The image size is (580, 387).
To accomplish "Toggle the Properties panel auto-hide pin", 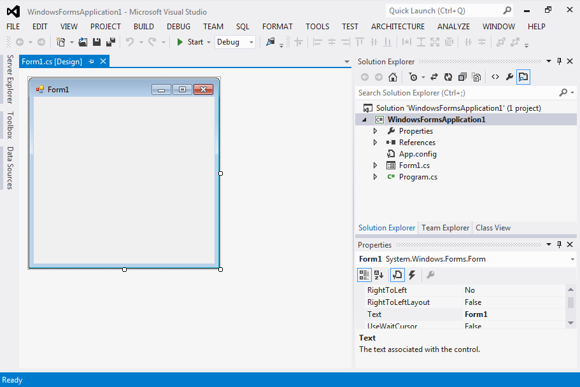I will click(559, 244).
